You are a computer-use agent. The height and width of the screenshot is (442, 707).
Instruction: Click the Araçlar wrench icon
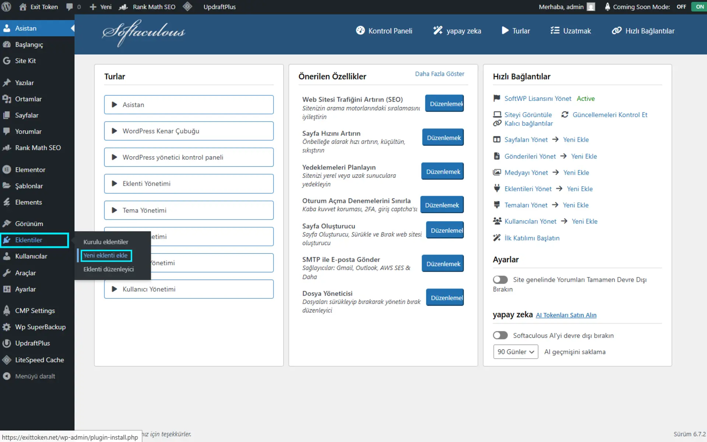pyautogui.click(x=7, y=273)
